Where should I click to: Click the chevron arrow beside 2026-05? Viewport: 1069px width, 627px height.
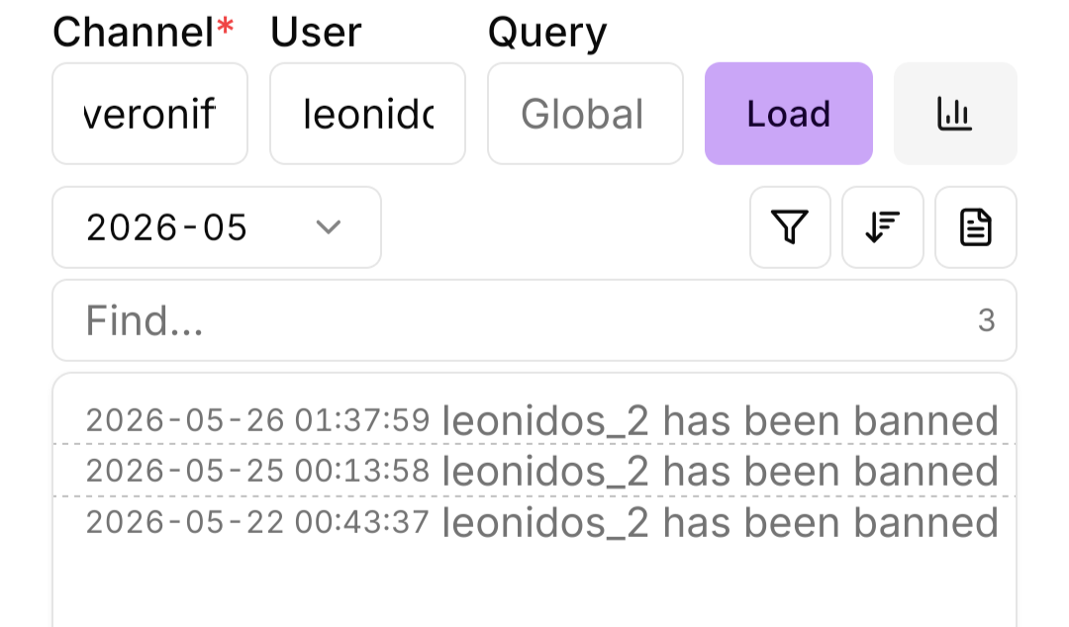(328, 226)
